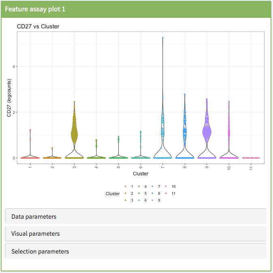Click the purple violin for cluster 9

[207, 130]
